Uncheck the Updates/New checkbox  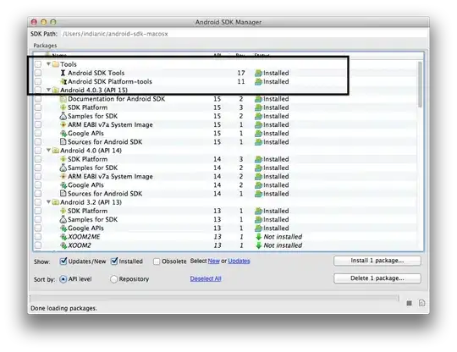tap(63, 261)
